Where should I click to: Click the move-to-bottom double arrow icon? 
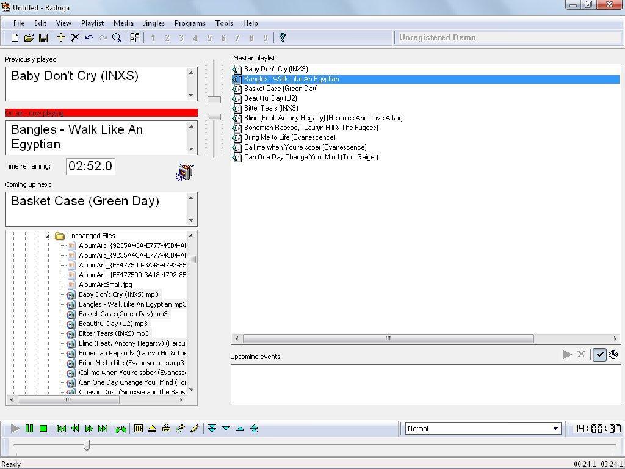[x=212, y=429]
